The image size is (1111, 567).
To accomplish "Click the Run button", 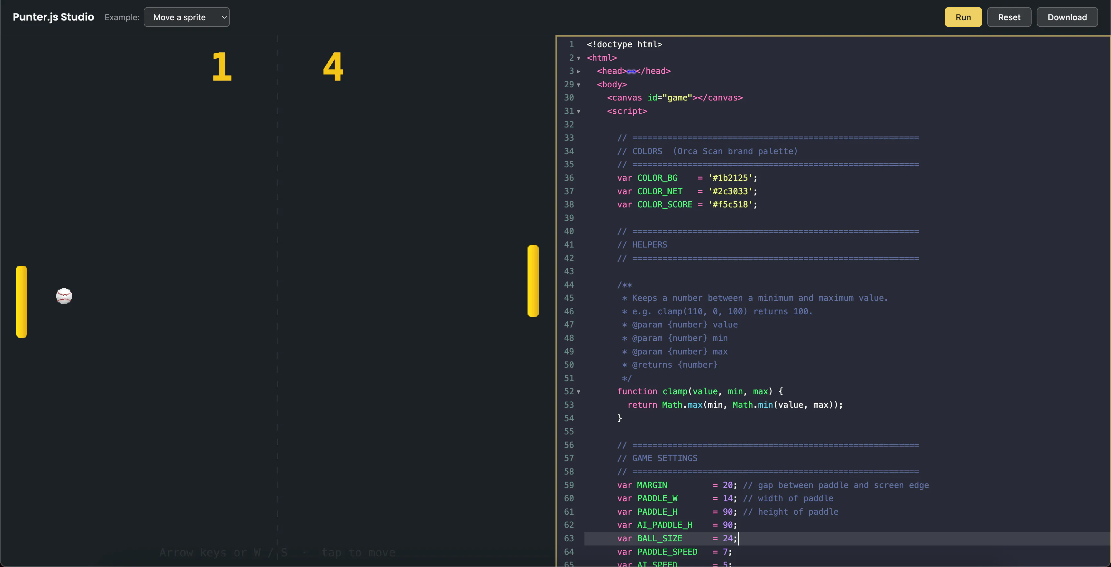I will (x=962, y=17).
